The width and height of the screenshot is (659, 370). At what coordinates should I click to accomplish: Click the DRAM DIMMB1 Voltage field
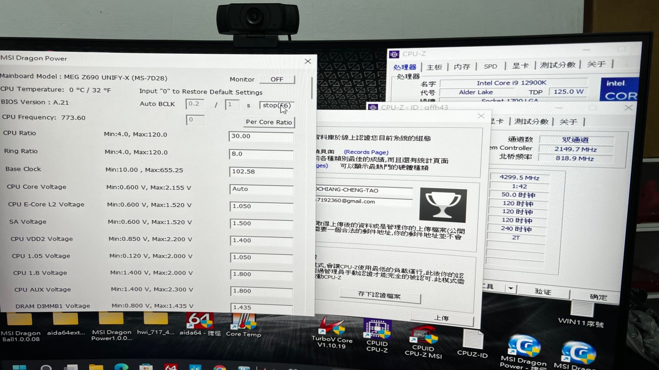click(x=261, y=308)
